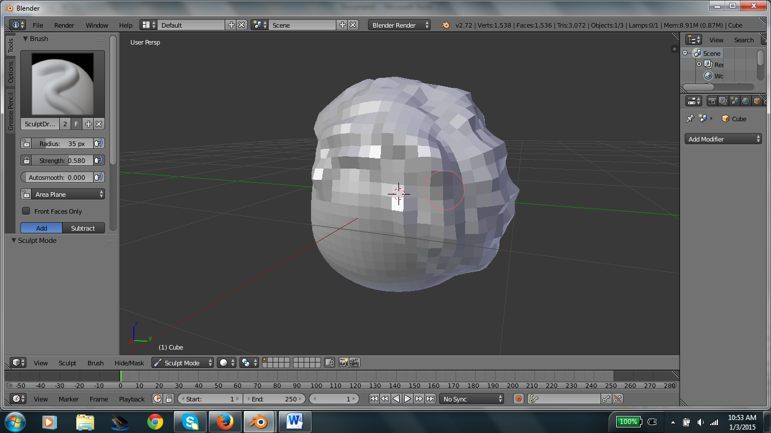Select the first layer button

tap(265, 360)
